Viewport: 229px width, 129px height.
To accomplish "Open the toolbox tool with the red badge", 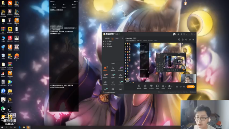I will 105,76.
